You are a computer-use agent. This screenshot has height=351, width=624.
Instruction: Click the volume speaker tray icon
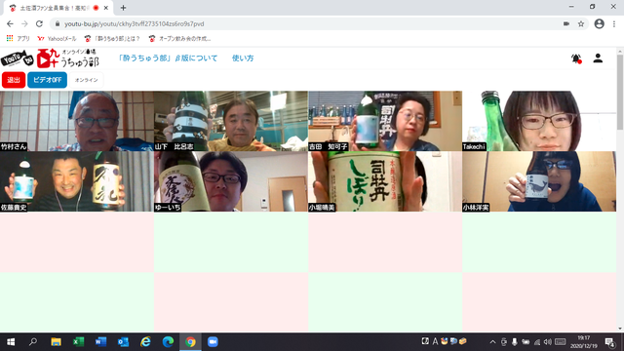pos(548,342)
